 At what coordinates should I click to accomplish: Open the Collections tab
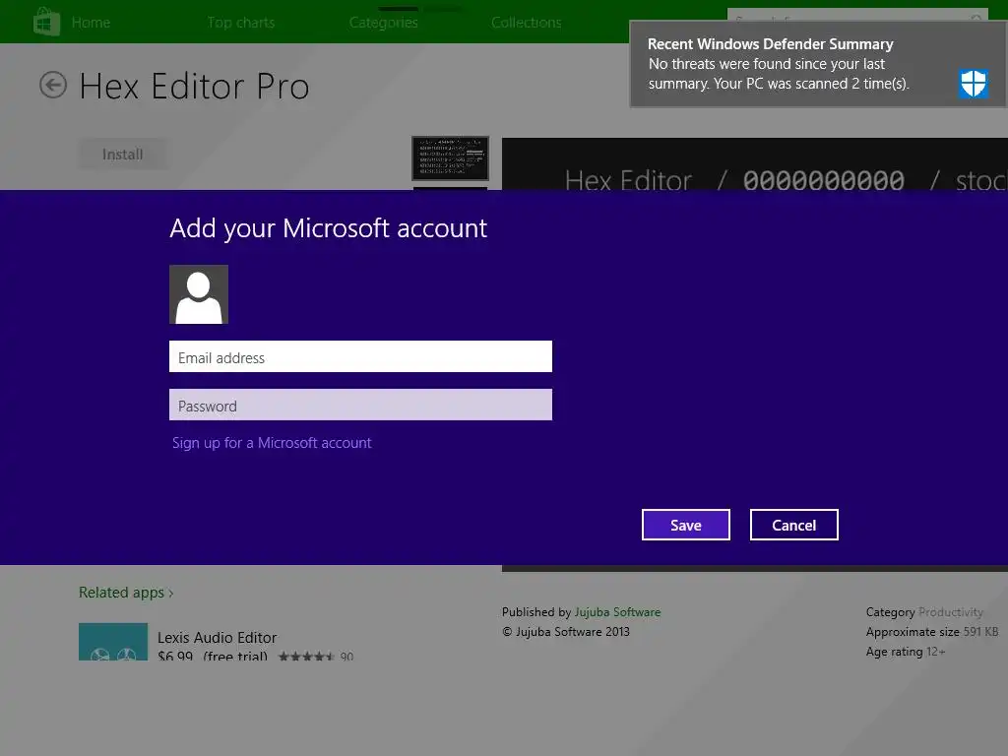[527, 23]
